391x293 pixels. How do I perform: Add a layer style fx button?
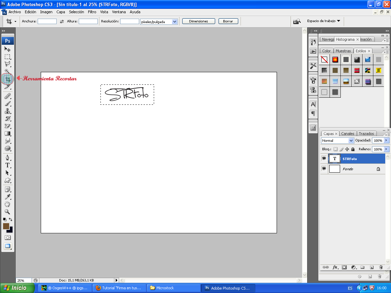tap(335, 267)
